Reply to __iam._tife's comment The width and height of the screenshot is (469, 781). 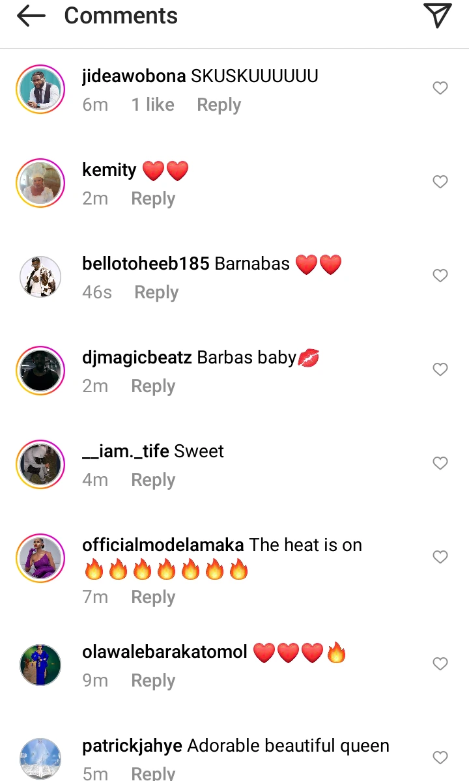[152, 479]
